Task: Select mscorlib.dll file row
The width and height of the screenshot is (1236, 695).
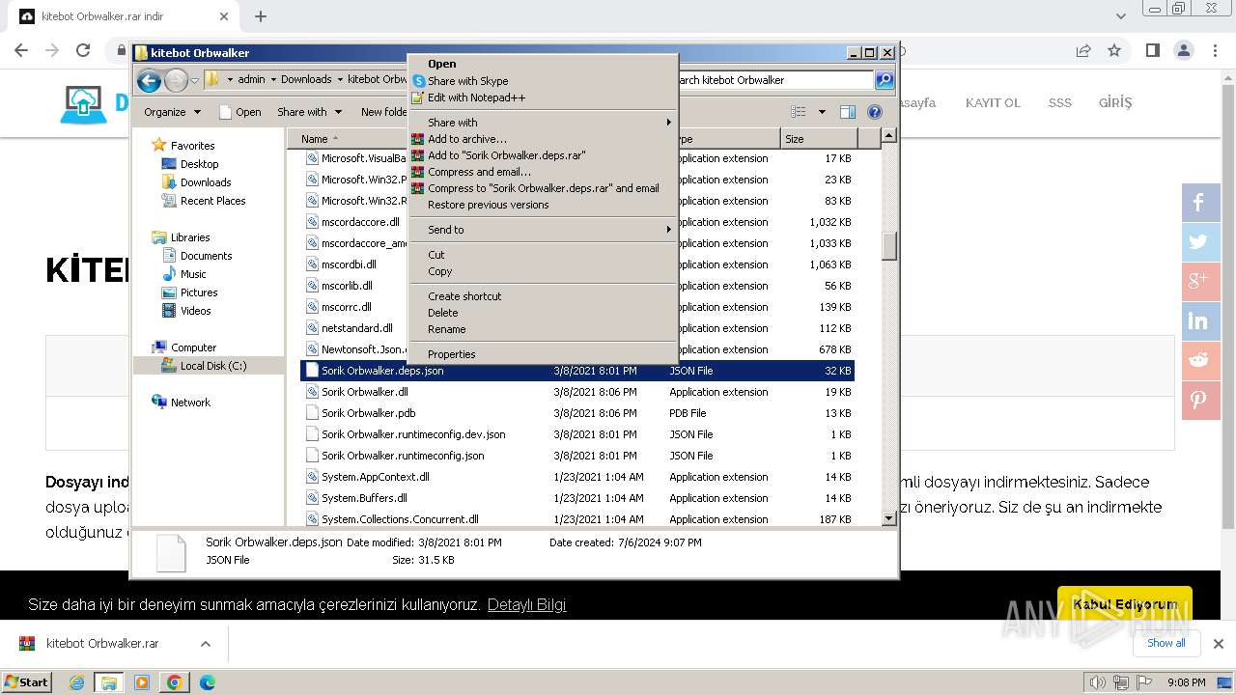Action: (346, 286)
